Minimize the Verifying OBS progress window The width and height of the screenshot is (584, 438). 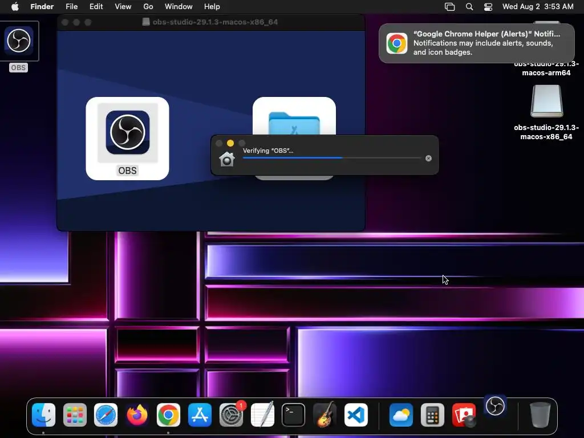(x=230, y=143)
